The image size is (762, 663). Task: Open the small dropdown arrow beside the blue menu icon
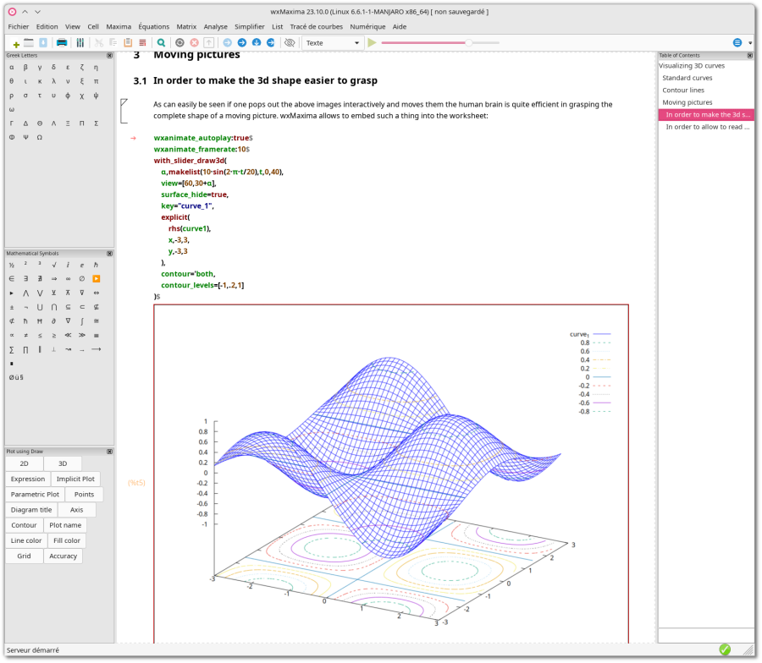[x=751, y=42]
